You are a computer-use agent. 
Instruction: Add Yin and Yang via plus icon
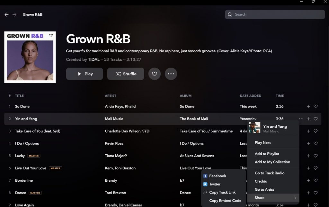[308, 119]
